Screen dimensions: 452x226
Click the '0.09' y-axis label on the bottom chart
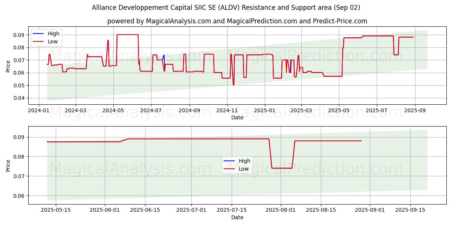pos(20,137)
